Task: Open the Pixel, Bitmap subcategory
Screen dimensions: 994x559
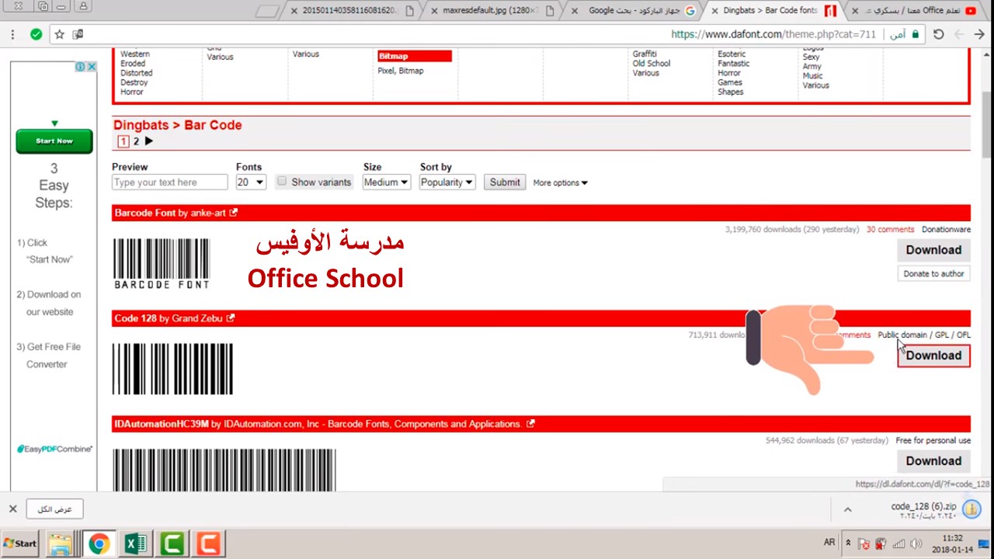Action: [401, 71]
